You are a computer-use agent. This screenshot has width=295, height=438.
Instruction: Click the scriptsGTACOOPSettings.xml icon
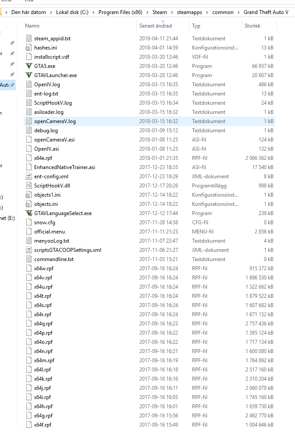28,250
